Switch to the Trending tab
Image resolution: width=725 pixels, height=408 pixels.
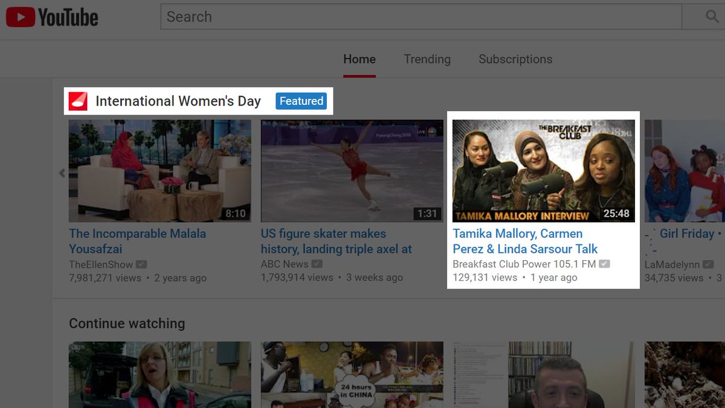click(427, 59)
